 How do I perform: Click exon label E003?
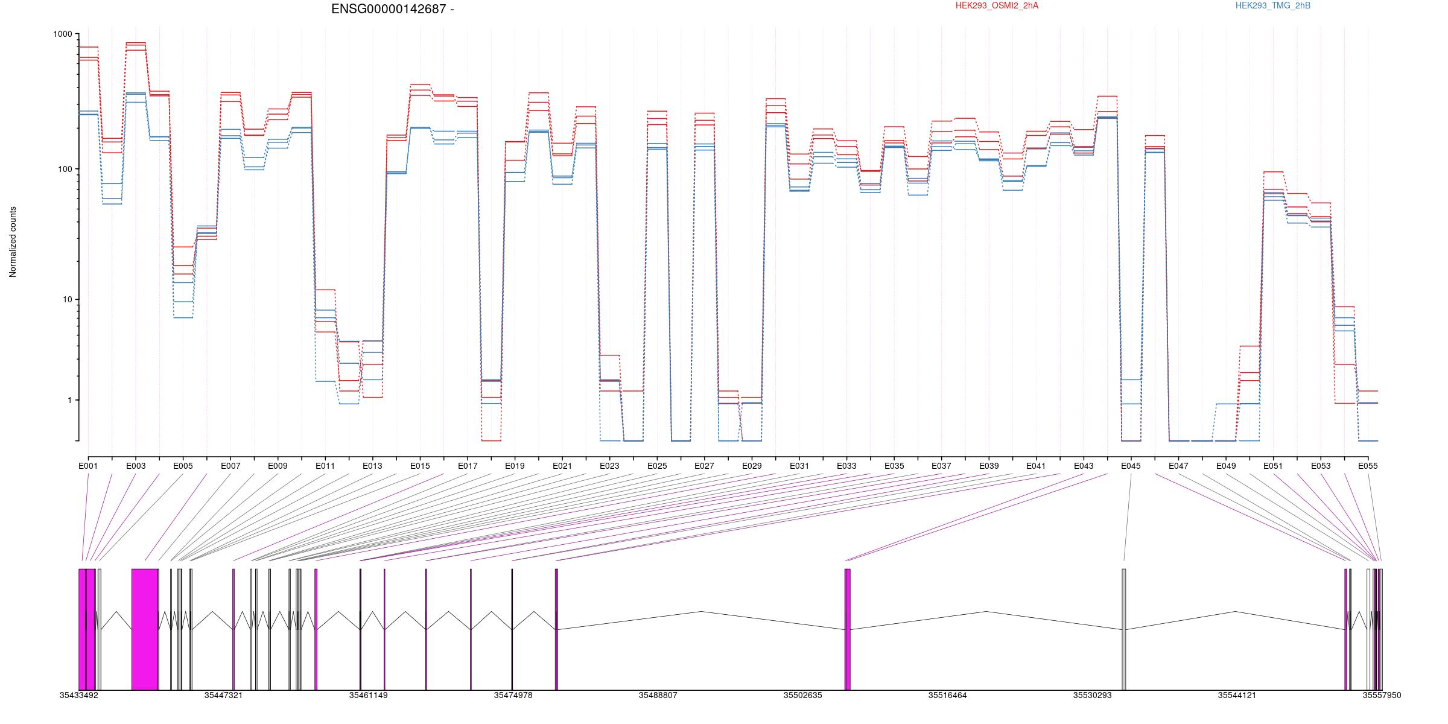click(x=136, y=466)
